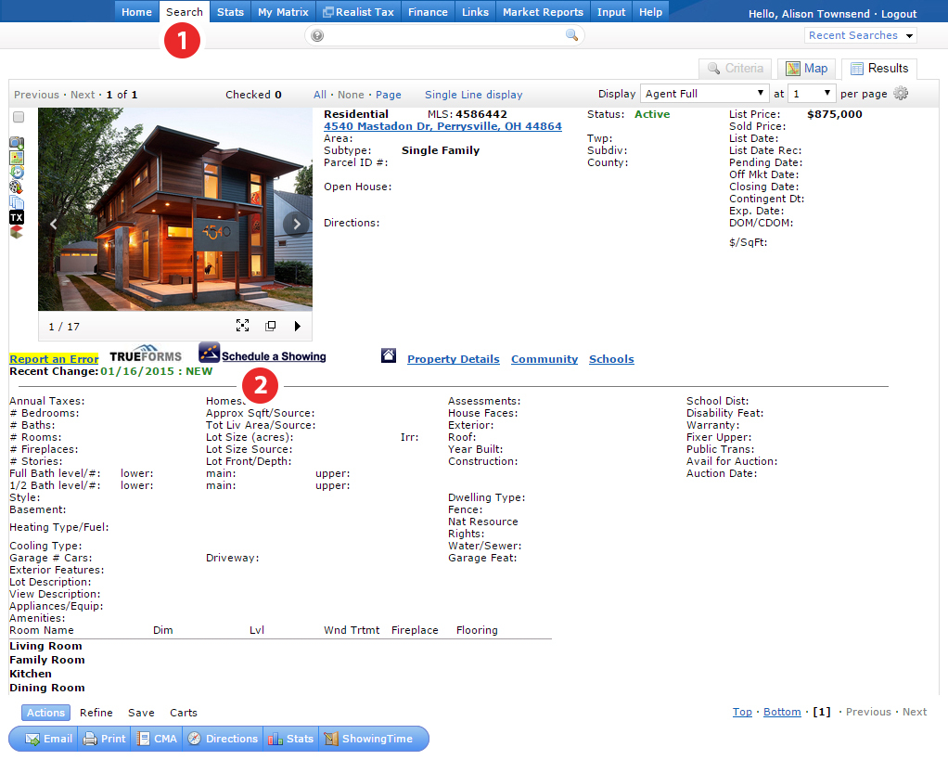The image size is (948, 760).
Task: Expand the Recent Searches dropdown
Action: click(860, 35)
